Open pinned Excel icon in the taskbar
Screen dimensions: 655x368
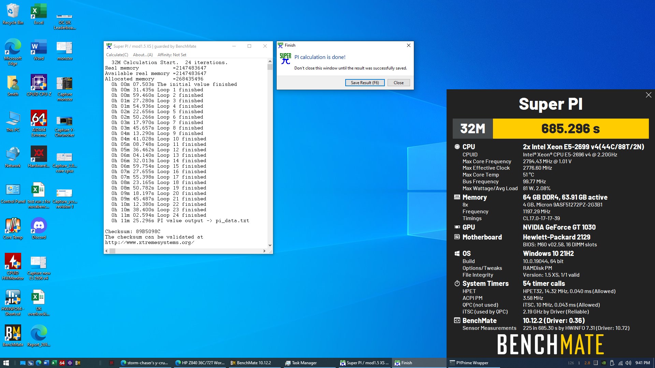(54, 363)
